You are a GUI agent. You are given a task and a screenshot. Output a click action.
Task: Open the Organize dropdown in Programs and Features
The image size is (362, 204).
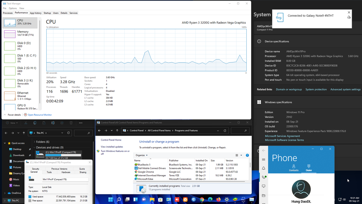[x=142, y=155]
